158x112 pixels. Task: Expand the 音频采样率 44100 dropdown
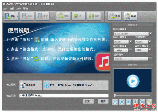[x=150, y=50]
